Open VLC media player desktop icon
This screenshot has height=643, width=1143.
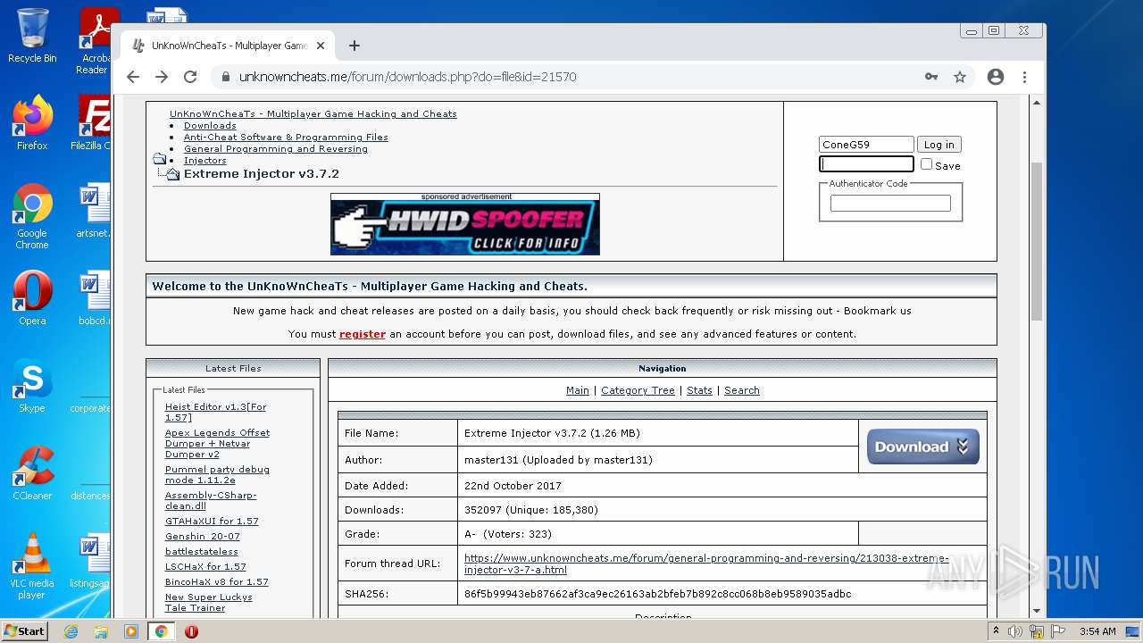[32, 566]
